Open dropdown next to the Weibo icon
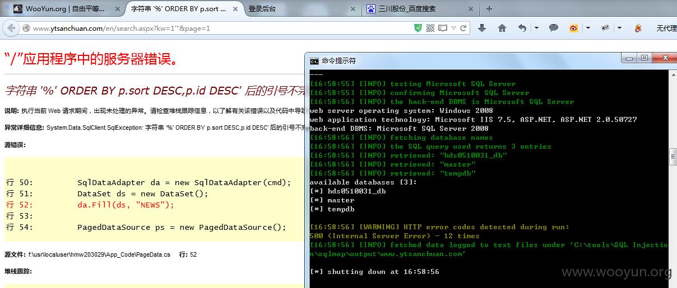The height and width of the screenshot is (288, 677). (x=588, y=28)
